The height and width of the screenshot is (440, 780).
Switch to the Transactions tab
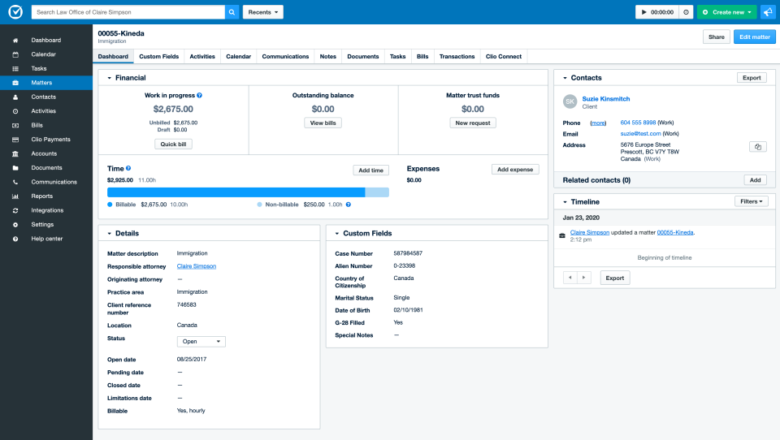457,56
